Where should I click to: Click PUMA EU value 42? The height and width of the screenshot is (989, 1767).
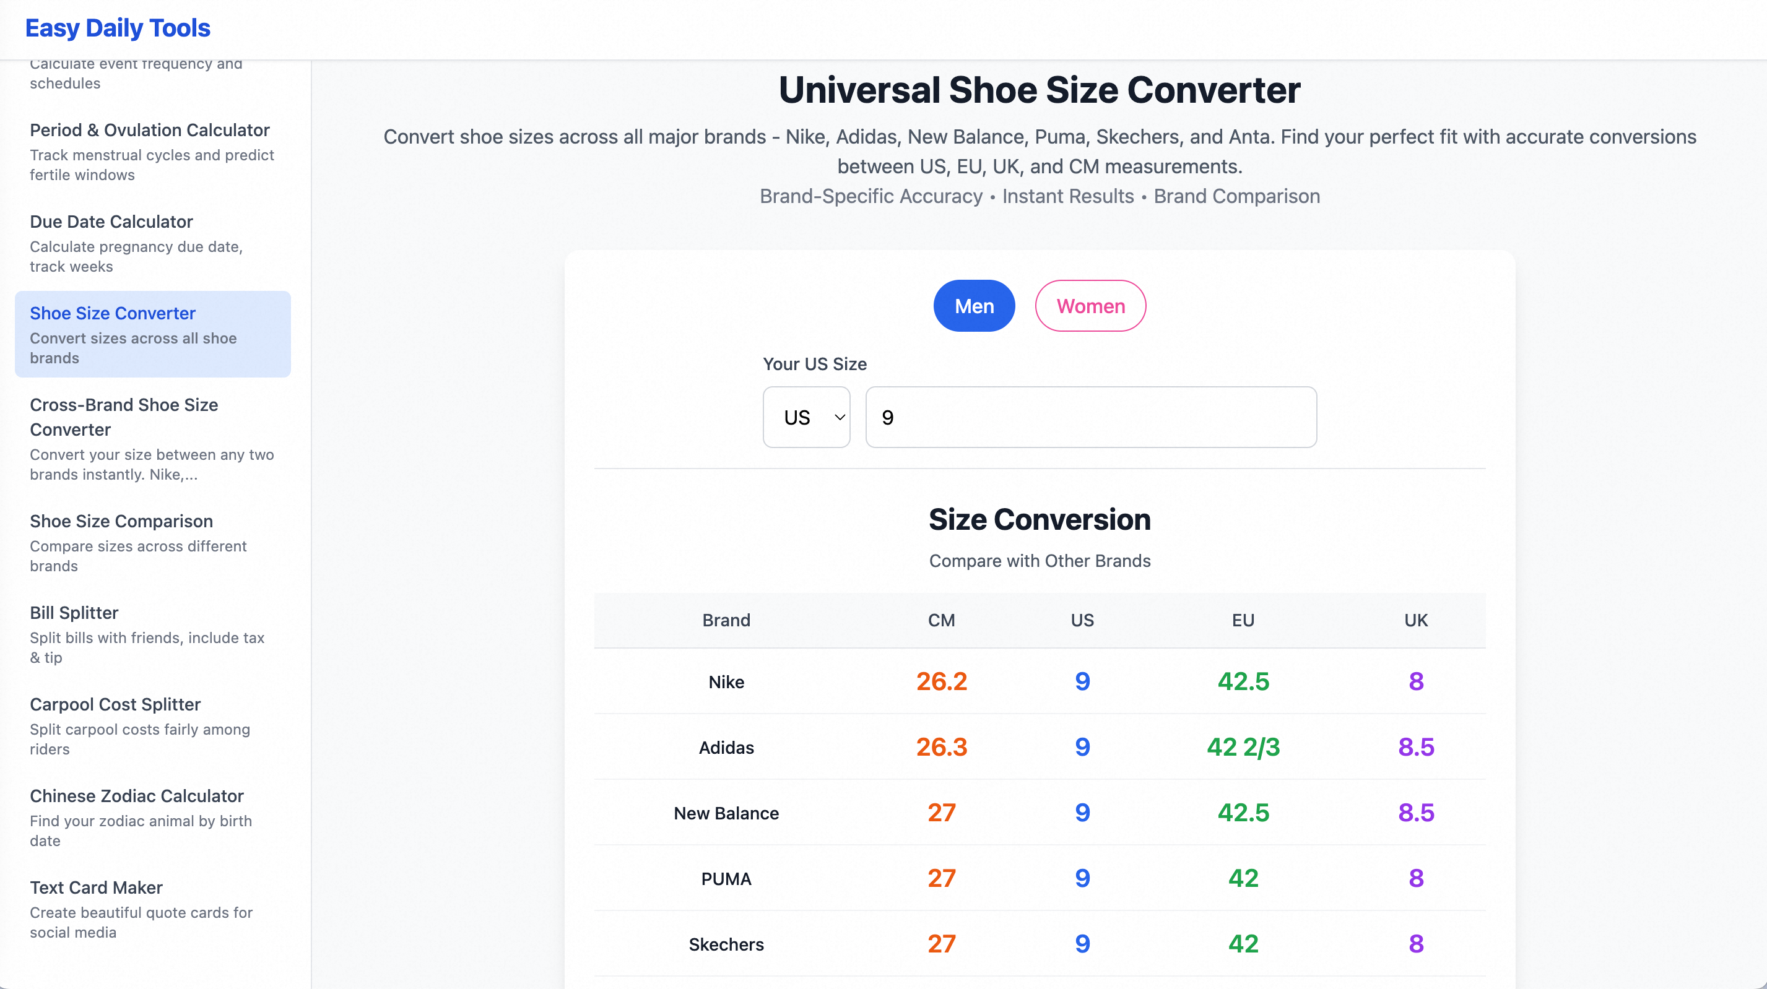(1243, 878)
